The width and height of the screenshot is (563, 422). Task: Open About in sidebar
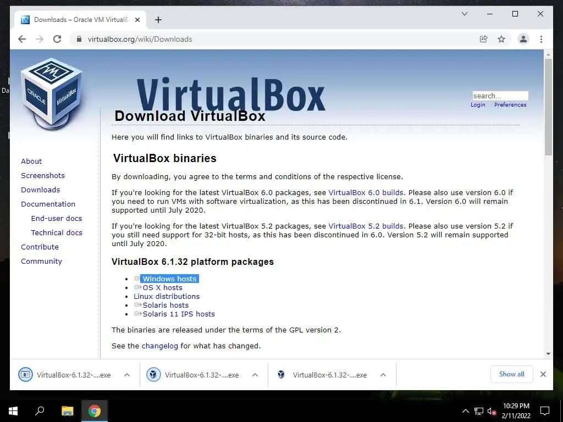[31, 161]
